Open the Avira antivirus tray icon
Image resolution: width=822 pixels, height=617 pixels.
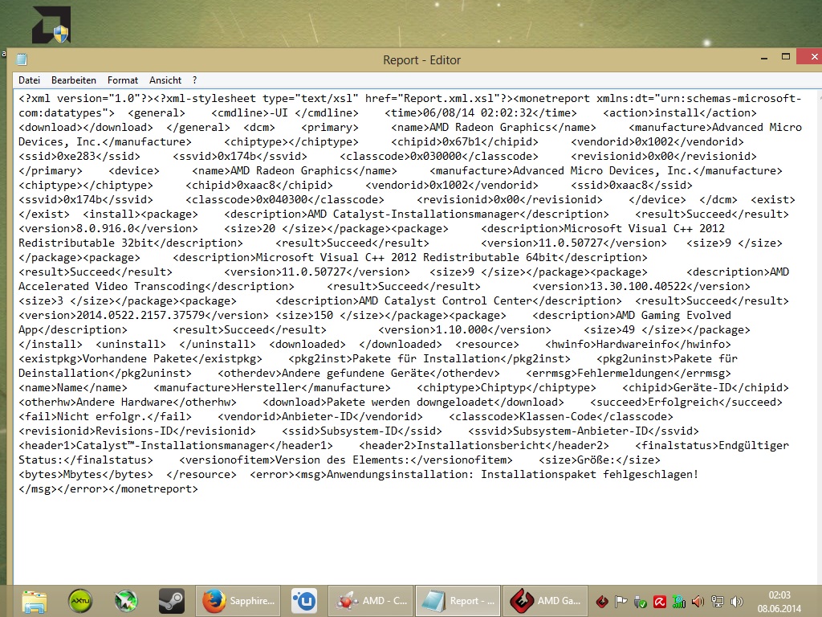pyautogui.click(x=660, y=602)
